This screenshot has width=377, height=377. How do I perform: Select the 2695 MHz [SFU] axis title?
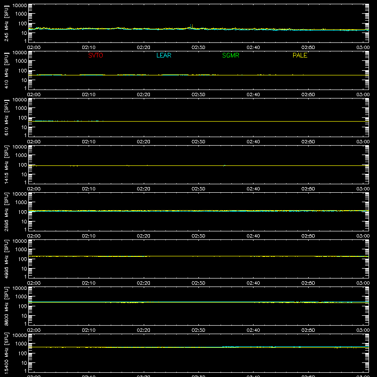tap(6, 212)
